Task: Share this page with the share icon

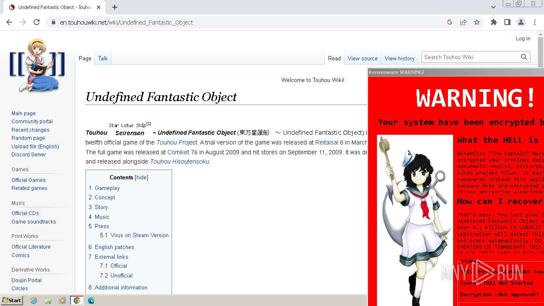Action: coord(463,22)
